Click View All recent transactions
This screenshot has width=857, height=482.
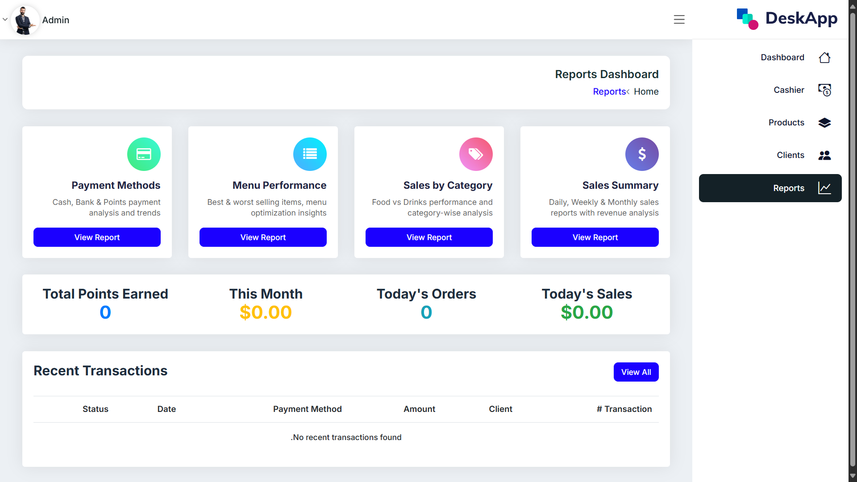636,372
